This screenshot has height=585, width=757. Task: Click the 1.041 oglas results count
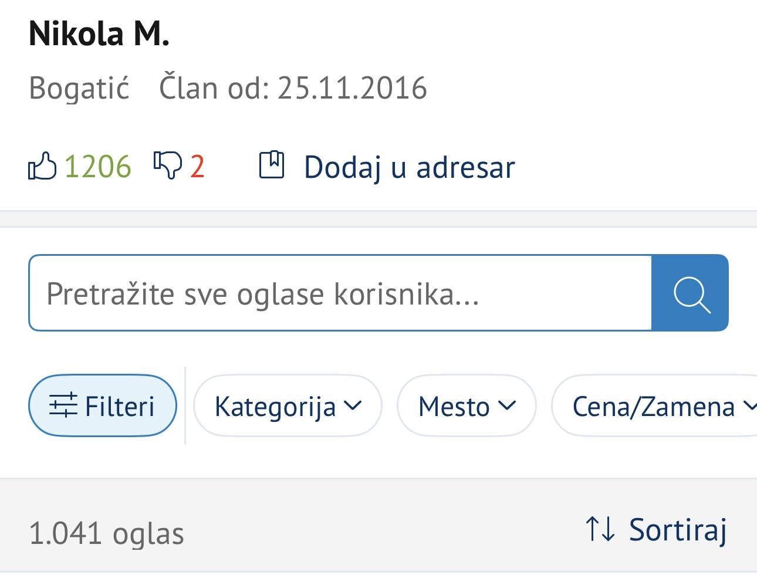[106, 533]
